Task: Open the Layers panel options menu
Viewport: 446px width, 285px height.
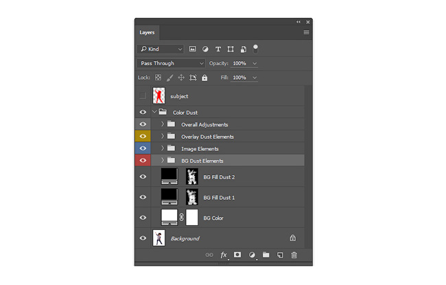Action: coord(306,32)
